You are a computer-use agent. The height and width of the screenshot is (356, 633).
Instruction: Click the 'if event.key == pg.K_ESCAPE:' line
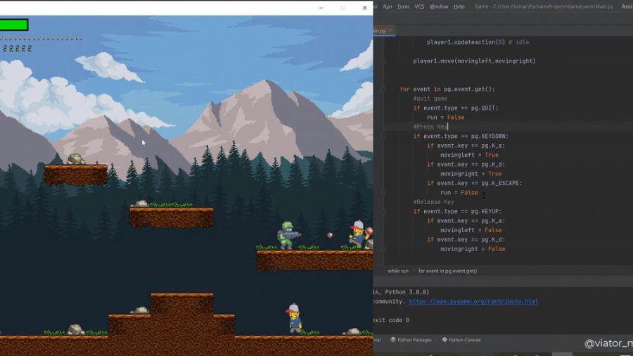(474, 183)
